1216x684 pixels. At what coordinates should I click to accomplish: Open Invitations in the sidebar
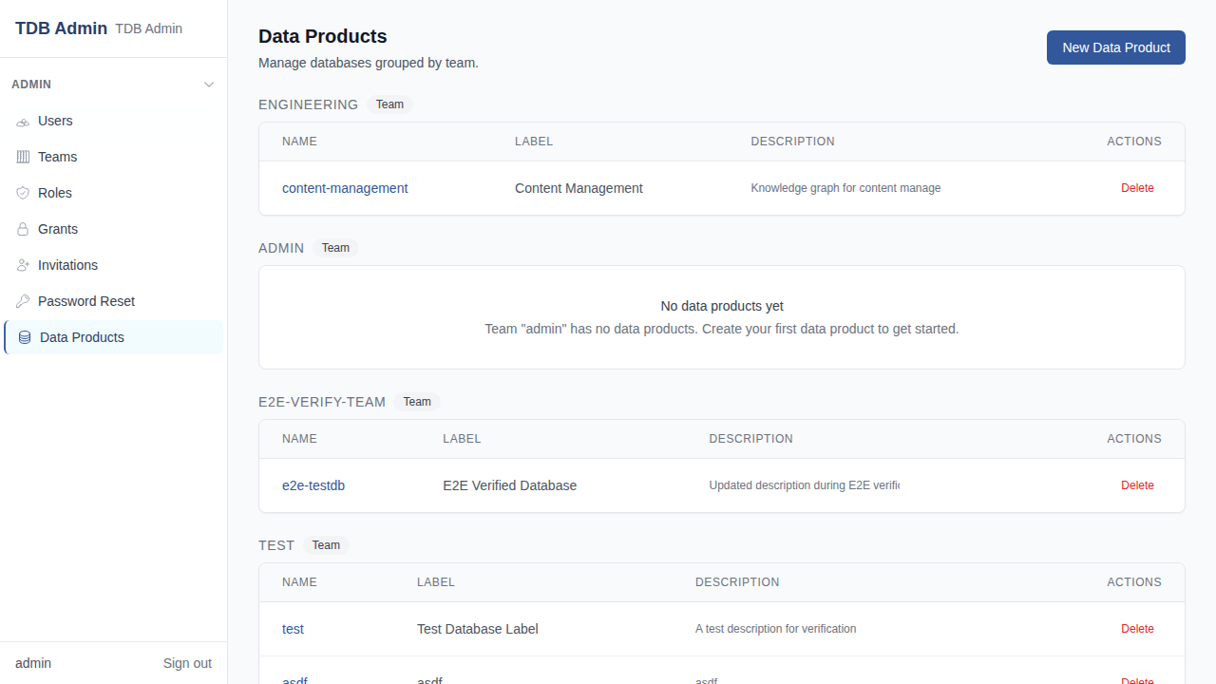[x=114, y=265]
